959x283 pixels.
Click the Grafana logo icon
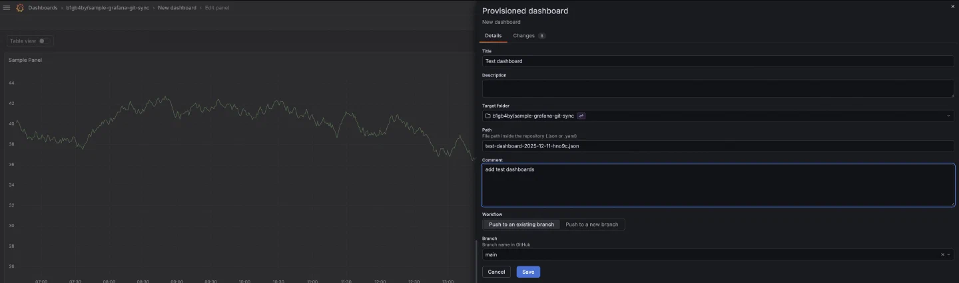click(x=19, y=8)
